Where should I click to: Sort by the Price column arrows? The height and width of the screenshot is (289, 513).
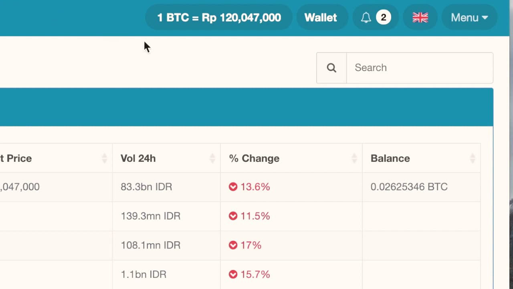pos(104,159)
